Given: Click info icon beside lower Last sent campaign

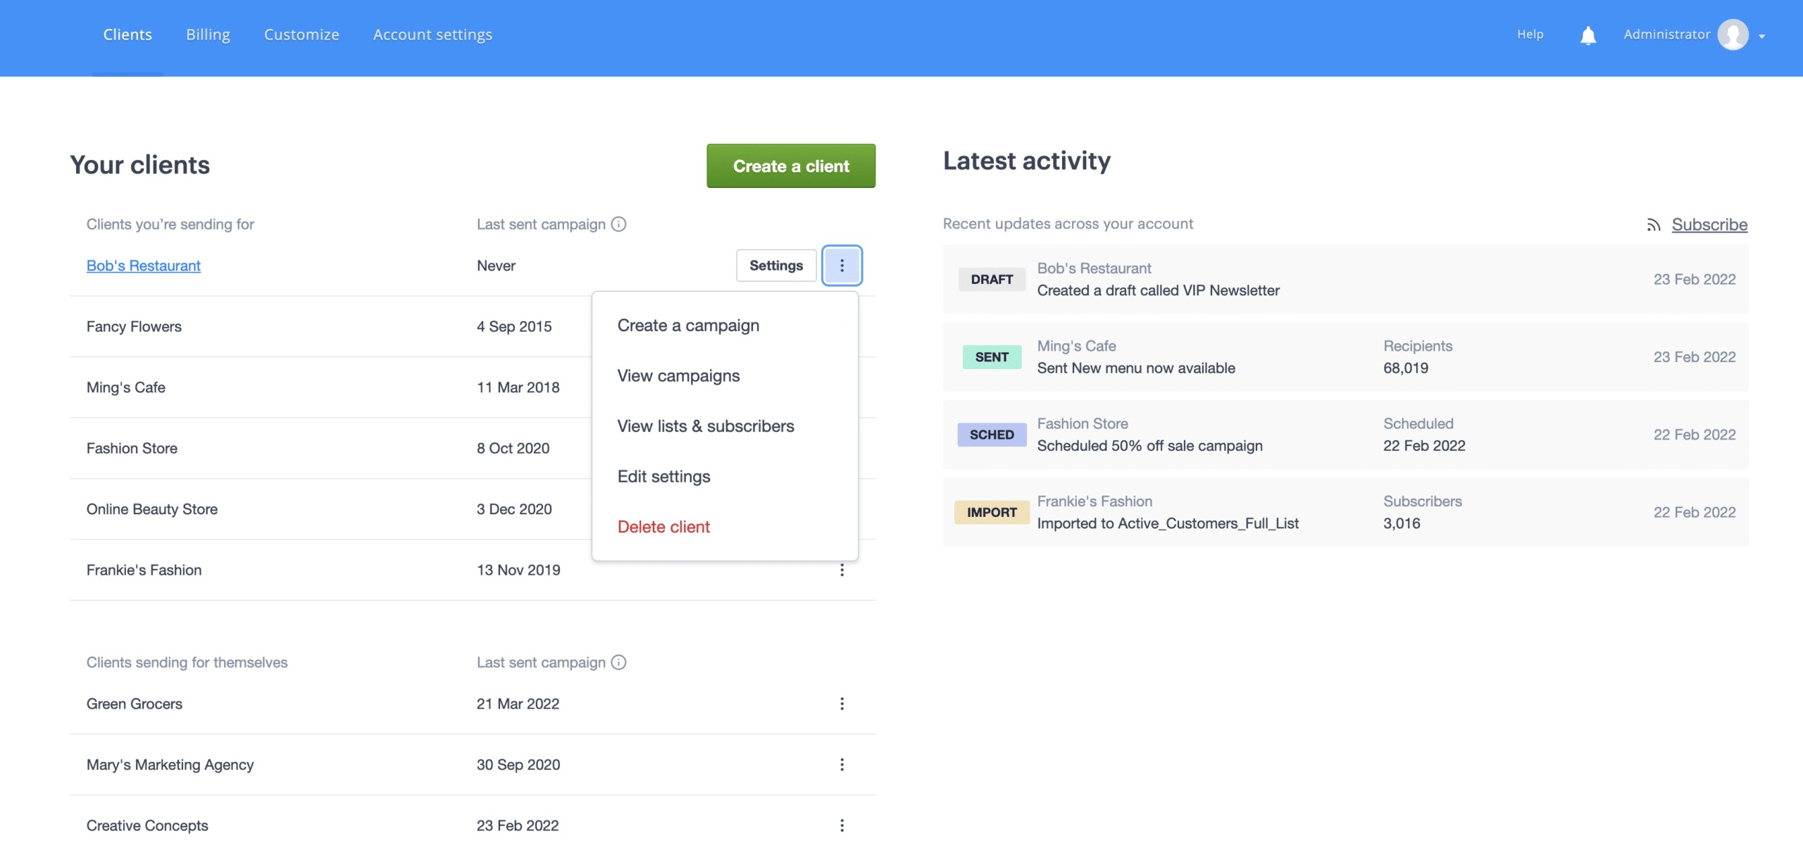Looking at the screenshot, I should coord(618,662).
